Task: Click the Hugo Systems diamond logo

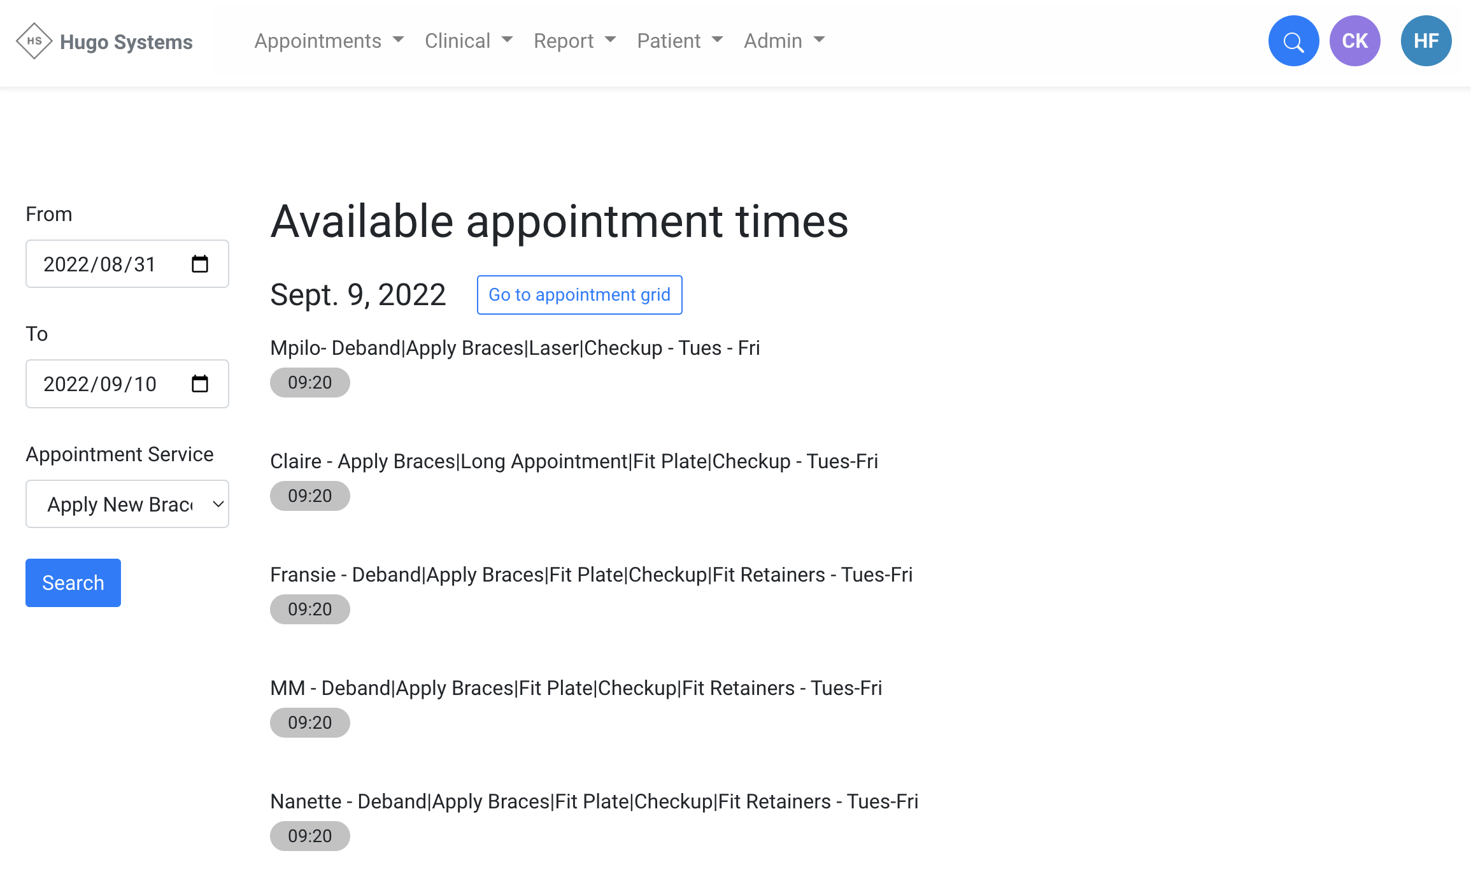Action: click(x=34, y=41)
